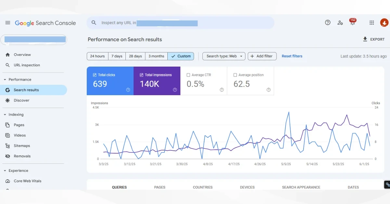Click the floating link icon at right edge
390x204 pixels.
(x=387, y=185)
